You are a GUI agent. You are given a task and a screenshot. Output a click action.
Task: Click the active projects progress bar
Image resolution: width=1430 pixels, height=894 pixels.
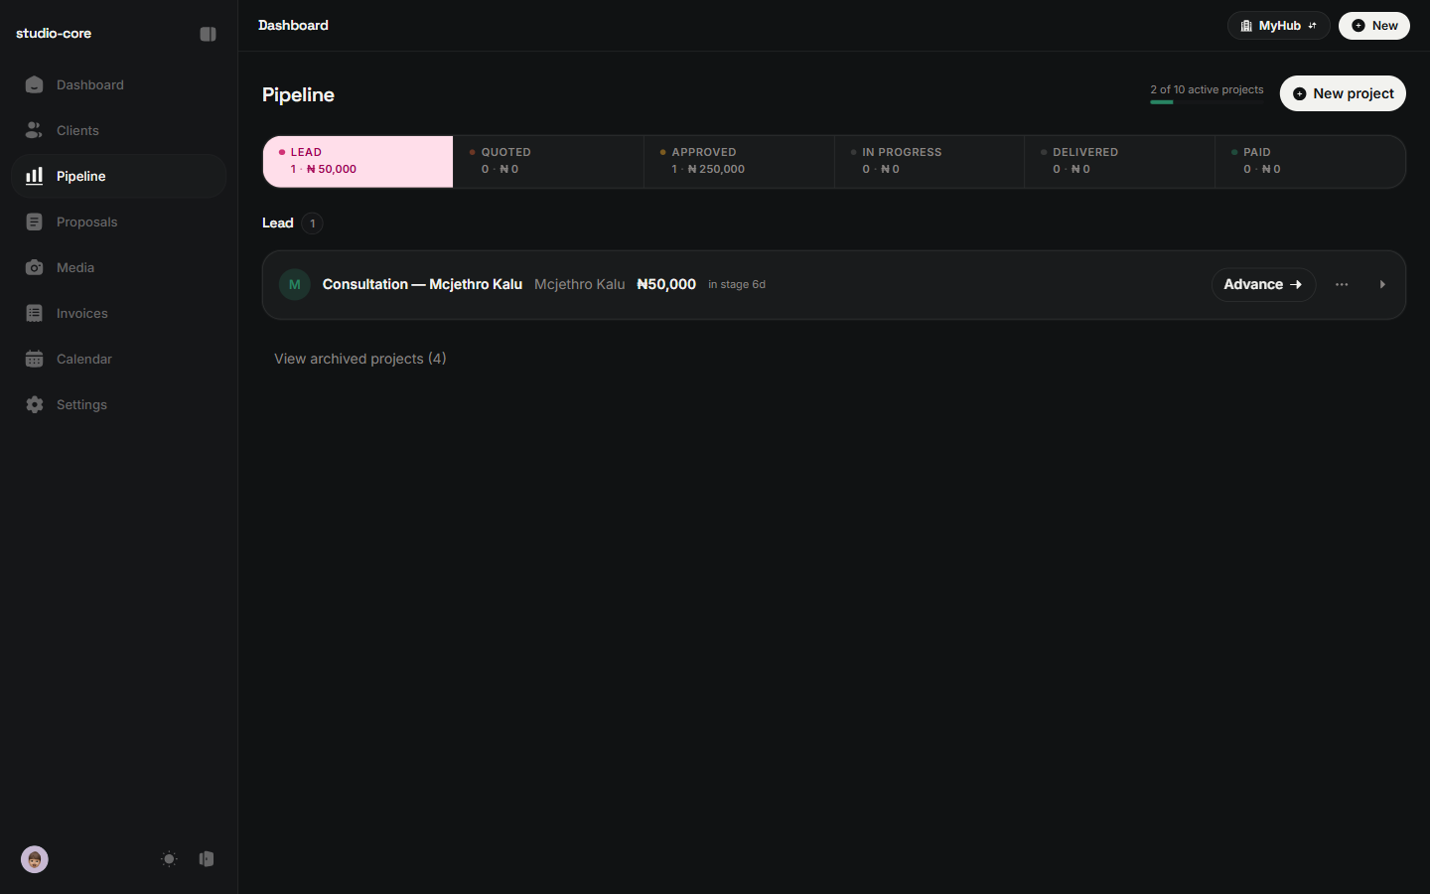pyautogui.click(x=1207, y=102)
